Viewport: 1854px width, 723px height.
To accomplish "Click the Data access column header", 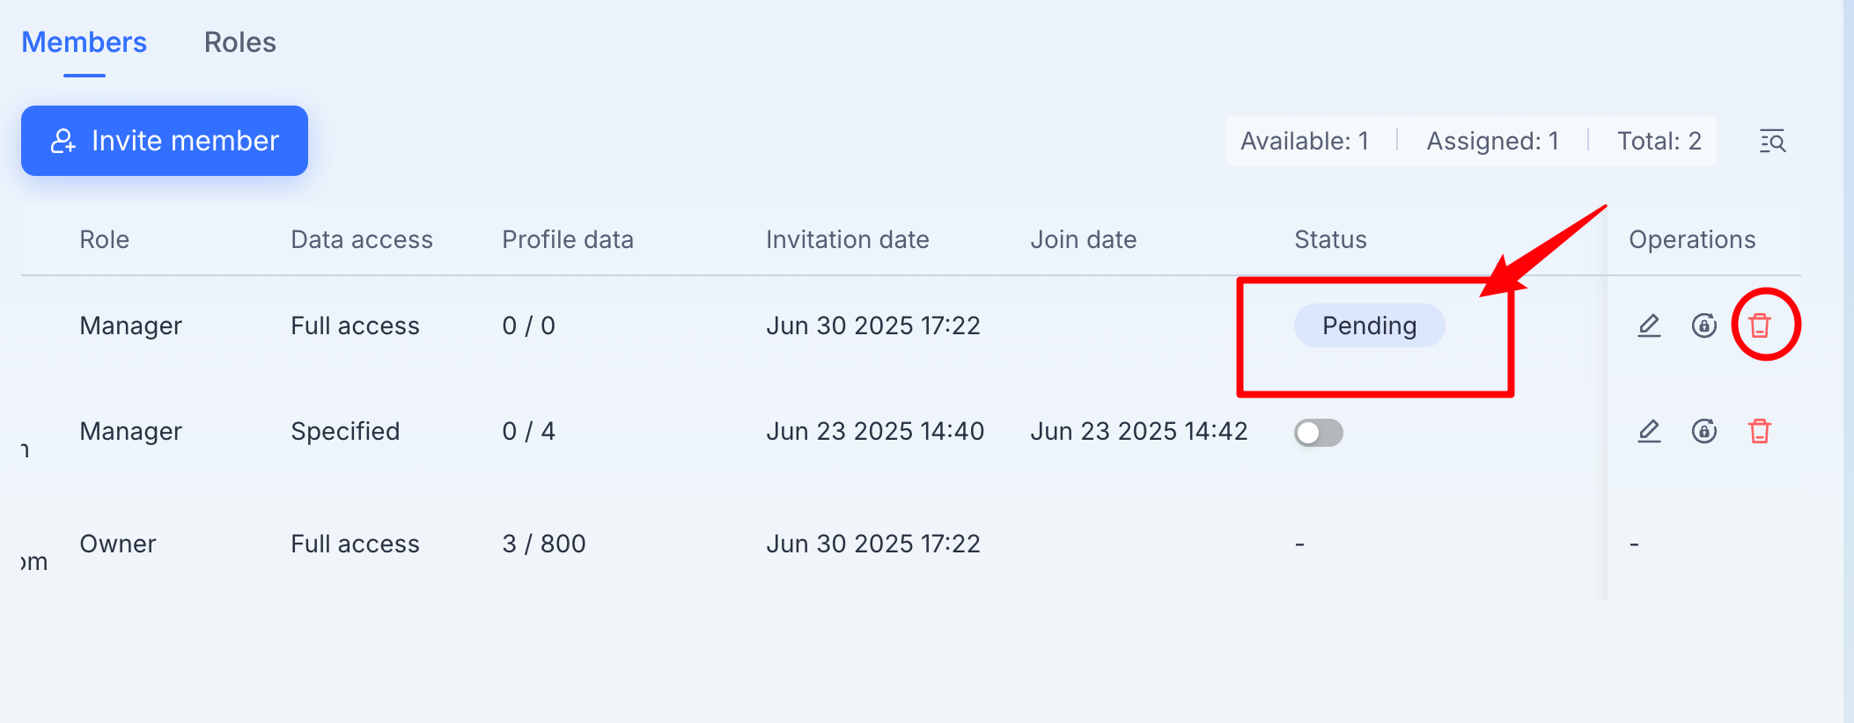I will coord(362,239).
